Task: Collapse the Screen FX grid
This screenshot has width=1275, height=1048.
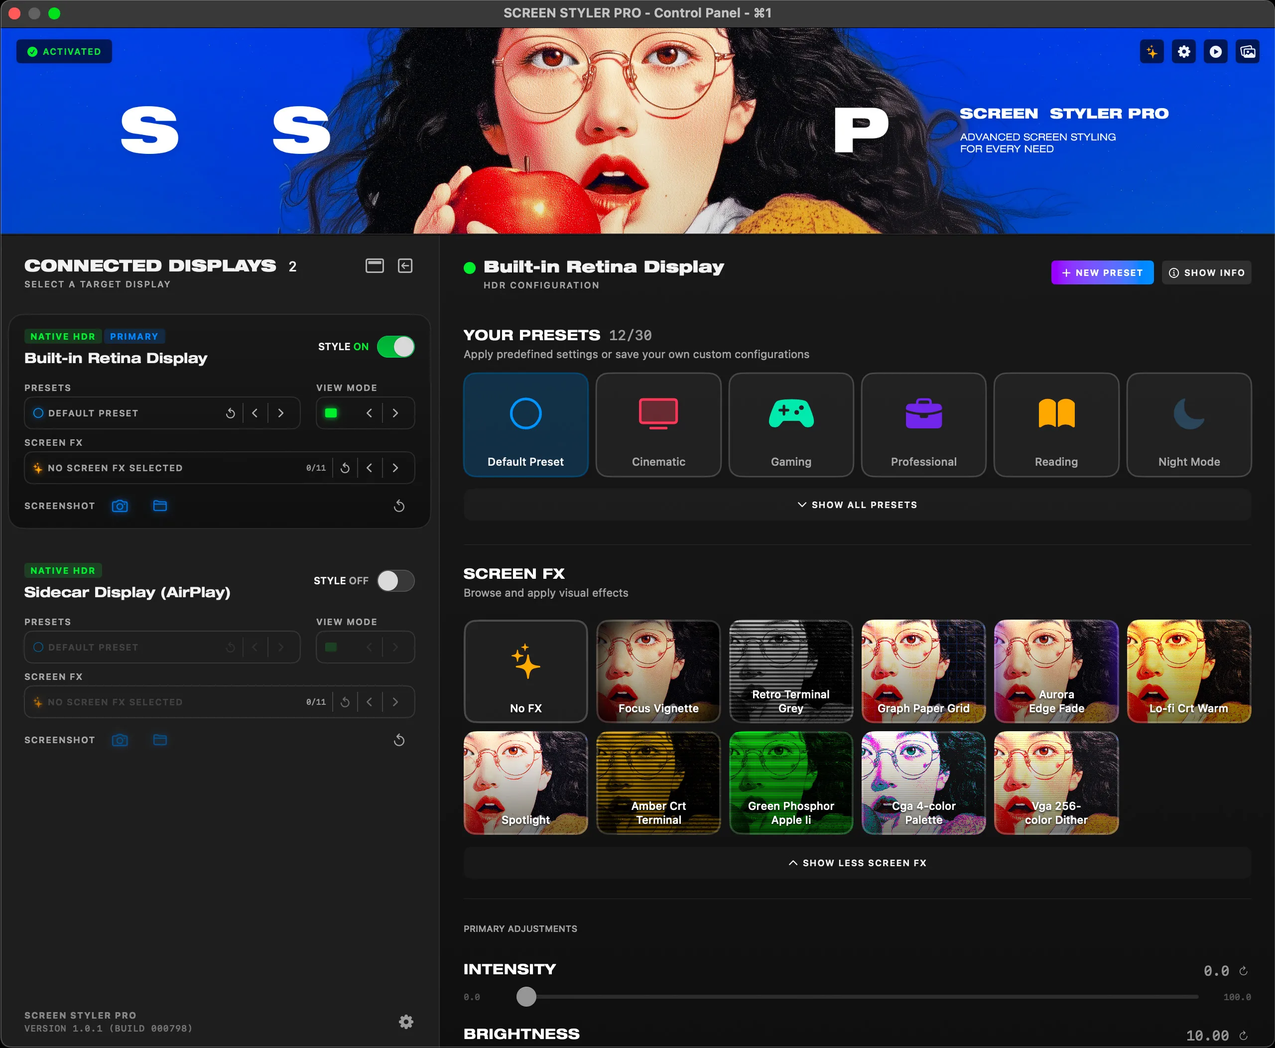Action: 857,863
